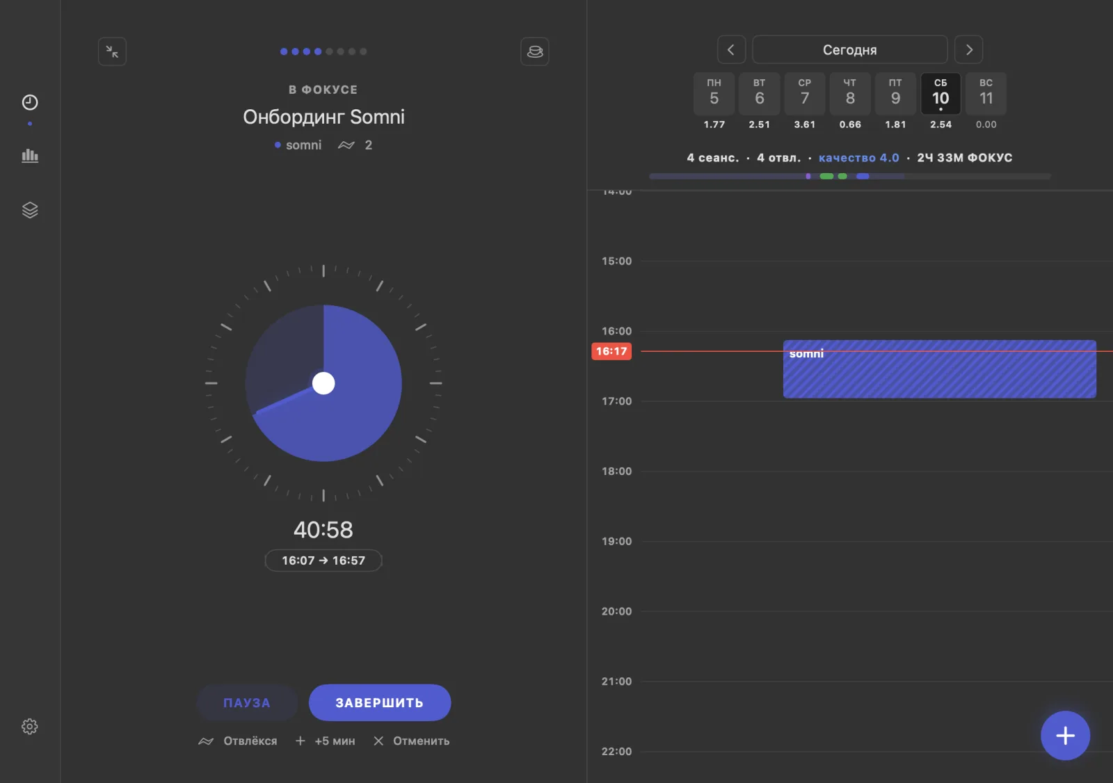
Task: Click the 4 отвл. distractions count
Action: [x=779, y=158]
